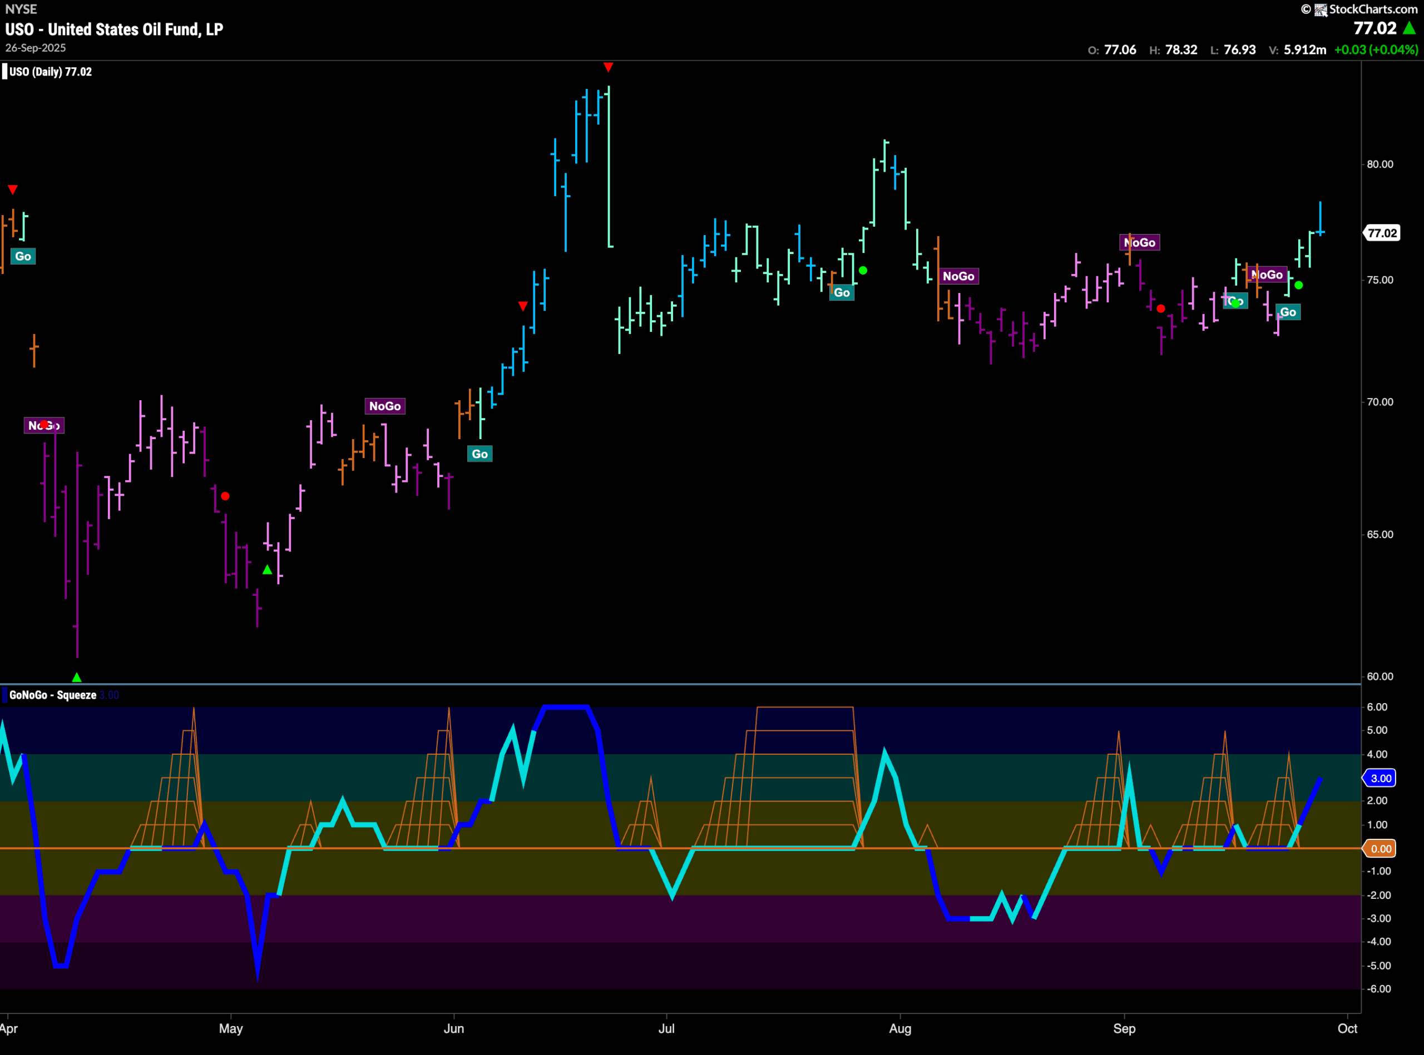Click the green dot in late September

1298,286
